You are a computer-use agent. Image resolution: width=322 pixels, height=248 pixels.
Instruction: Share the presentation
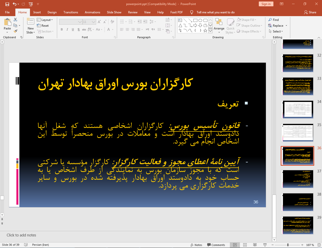click(310, 12)
